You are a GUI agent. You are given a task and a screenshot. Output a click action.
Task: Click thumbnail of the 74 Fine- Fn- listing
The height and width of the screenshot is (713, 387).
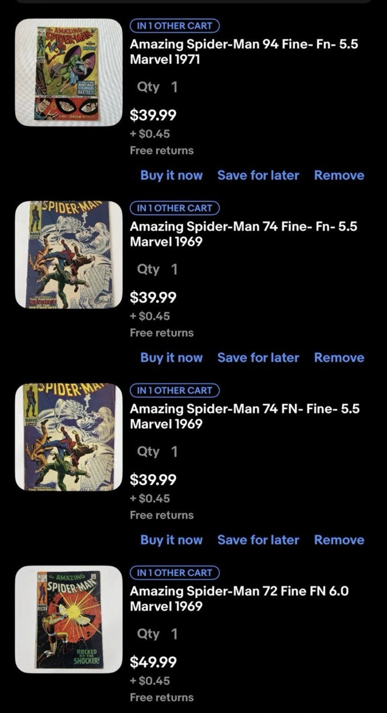(x=69, y=254)
